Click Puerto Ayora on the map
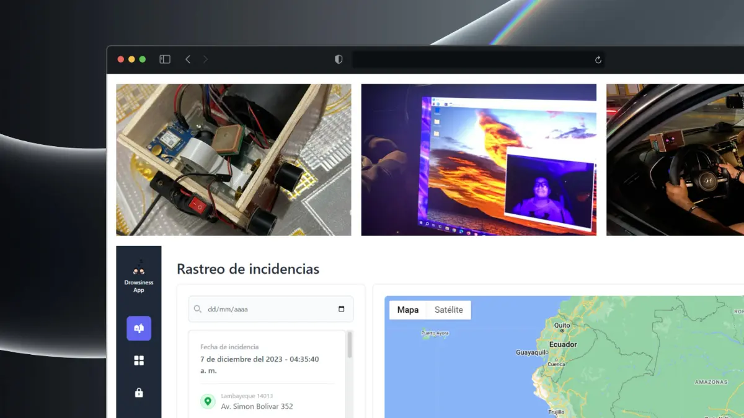 tap(435, 333)
